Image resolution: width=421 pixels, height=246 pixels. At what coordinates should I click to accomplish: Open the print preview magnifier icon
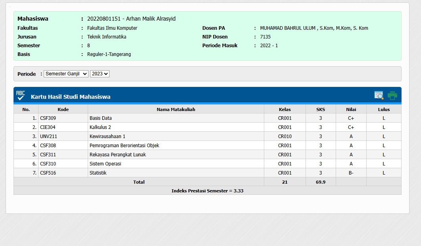(379, 96)
